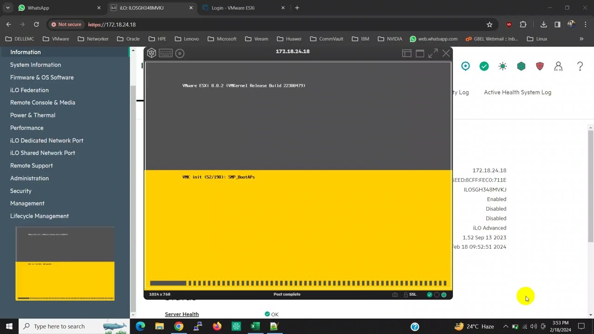Screen dimensions: 594x334
Task: Open Security in the sidebar
Action: [x=21, y=191]
